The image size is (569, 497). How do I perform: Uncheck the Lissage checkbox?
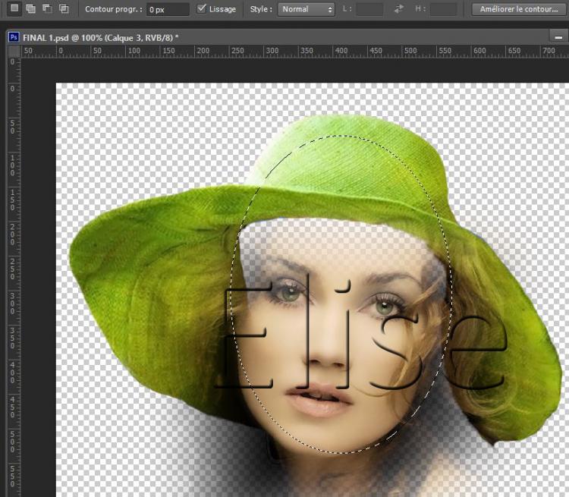(202, 9)
